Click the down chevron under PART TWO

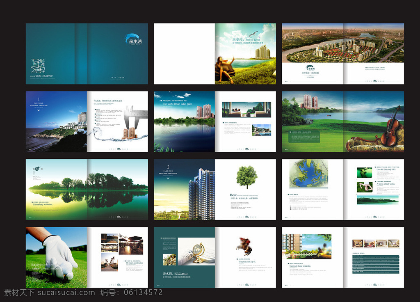[168, 178]
